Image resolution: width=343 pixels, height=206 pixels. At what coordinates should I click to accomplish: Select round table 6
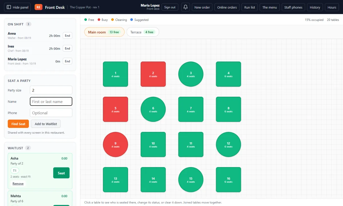[x=153, y=109]
